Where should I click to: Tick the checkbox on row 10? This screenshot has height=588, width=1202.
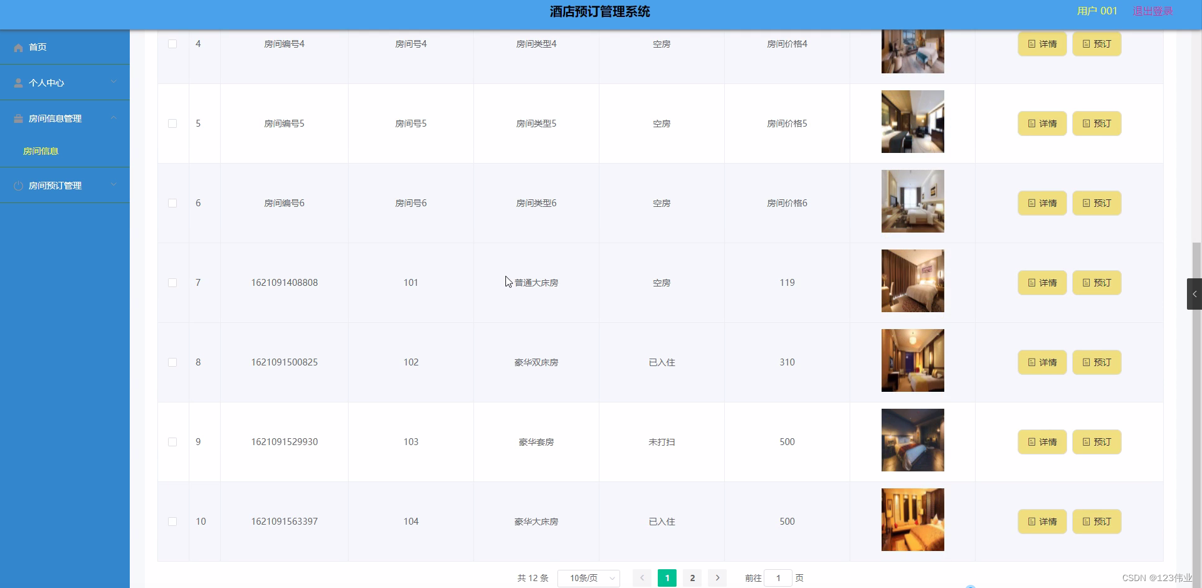[173, 522]
